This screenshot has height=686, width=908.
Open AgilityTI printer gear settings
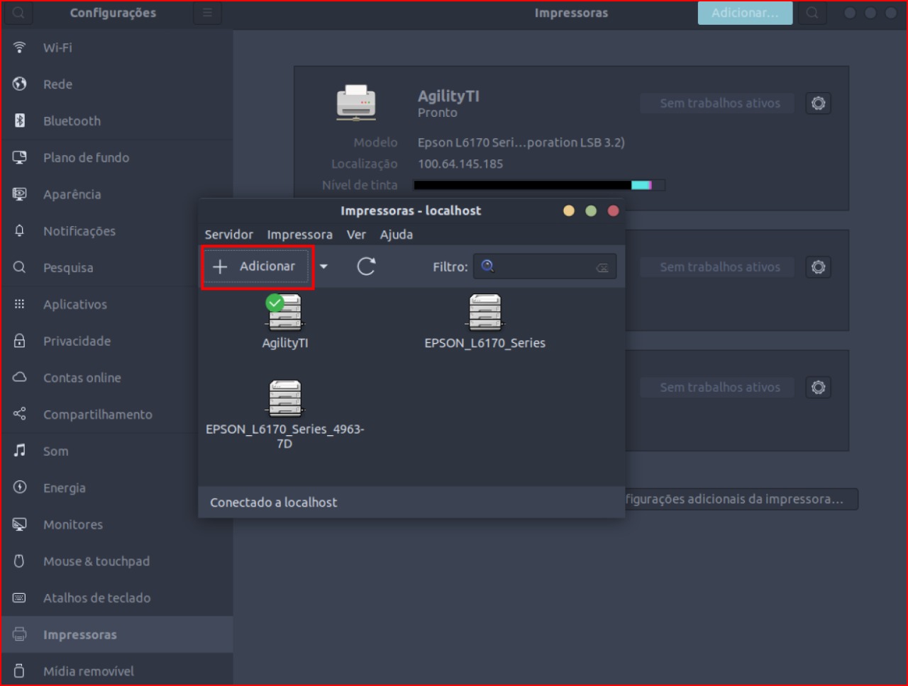point(818,103)
